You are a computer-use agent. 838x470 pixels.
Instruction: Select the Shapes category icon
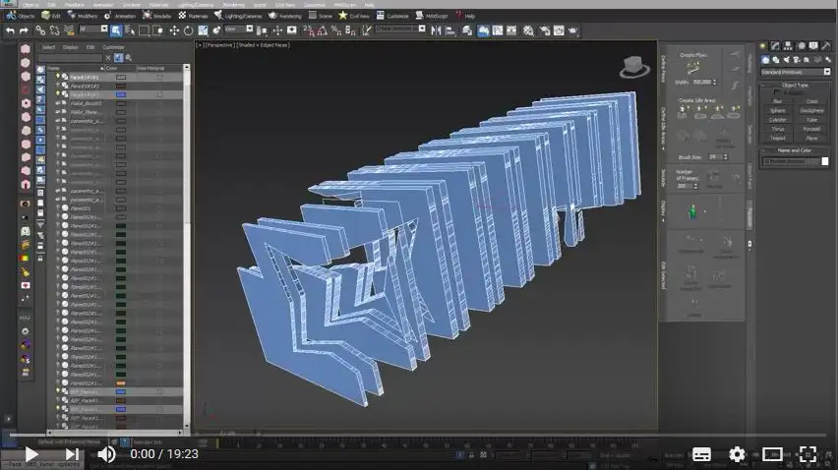776,60
